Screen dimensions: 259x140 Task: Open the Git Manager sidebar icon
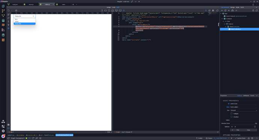pyautogui.click(x=3, y=11)
